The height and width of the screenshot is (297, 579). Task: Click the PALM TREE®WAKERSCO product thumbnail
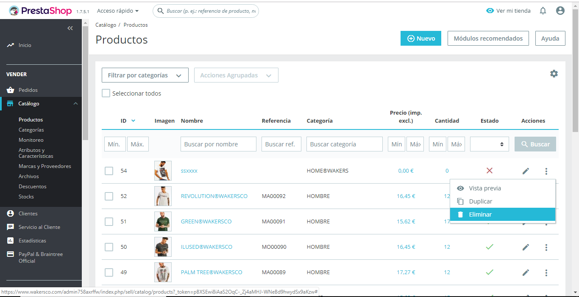(163, 272)
